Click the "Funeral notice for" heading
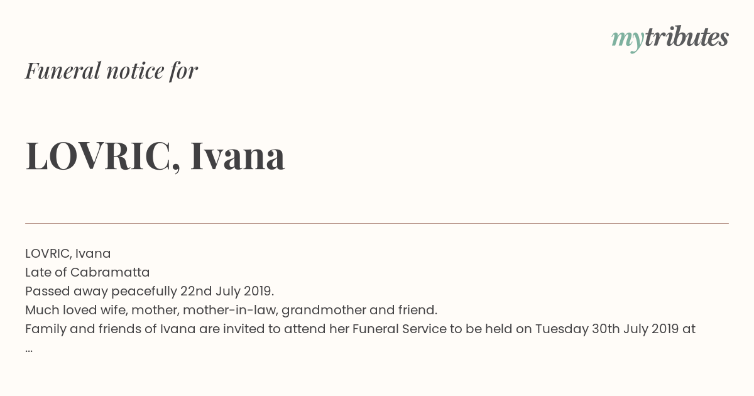The width and height of the screenshot is (754, 396). point(111,70)
